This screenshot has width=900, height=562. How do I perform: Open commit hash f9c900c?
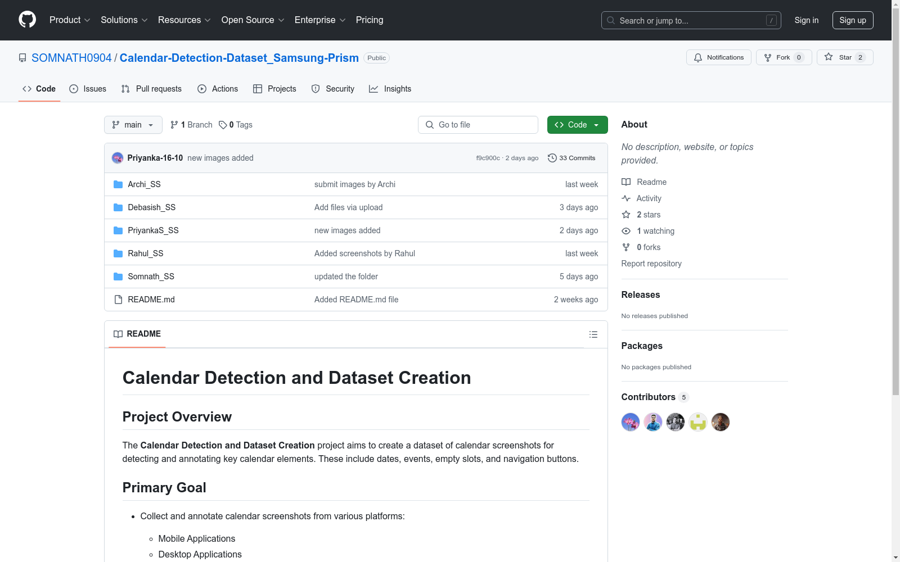[x=488, y=158]
